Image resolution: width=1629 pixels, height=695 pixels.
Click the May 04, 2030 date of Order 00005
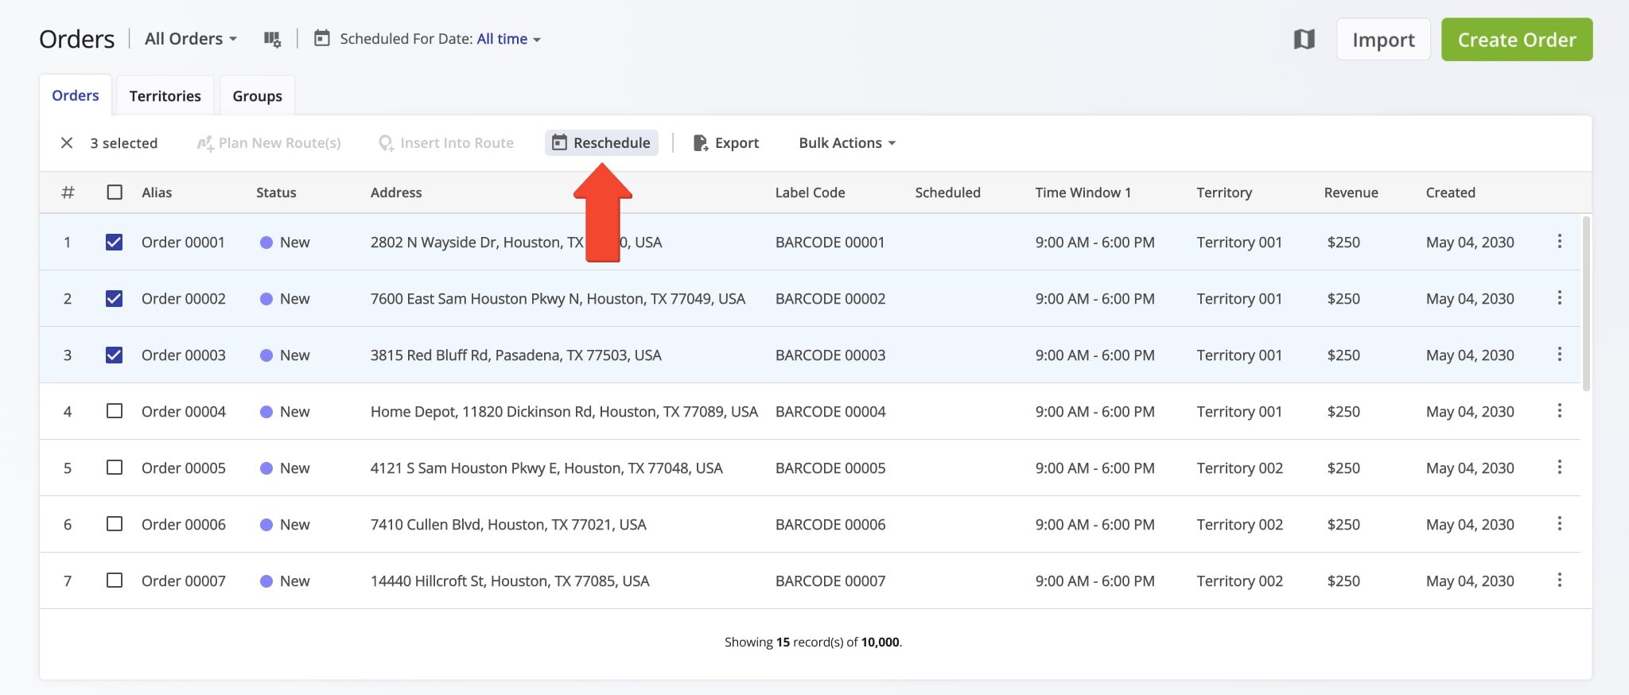[x=1470, y=468]
